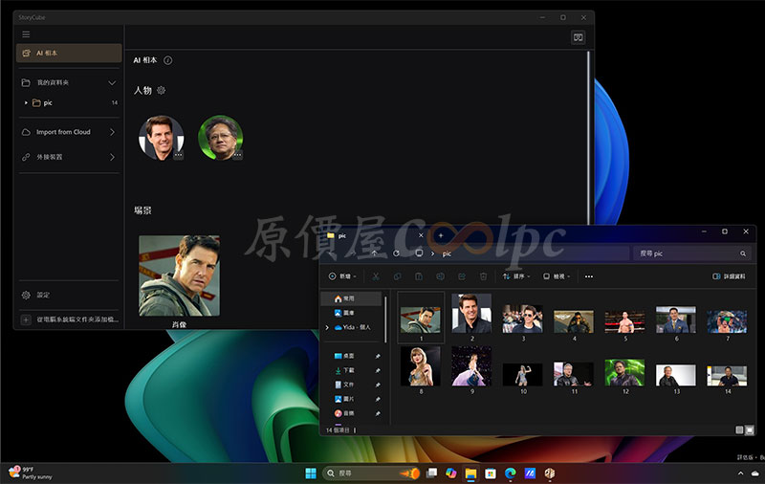Click the plus add-folder button in StoryCube
The image size is (765, 484).
26,319
